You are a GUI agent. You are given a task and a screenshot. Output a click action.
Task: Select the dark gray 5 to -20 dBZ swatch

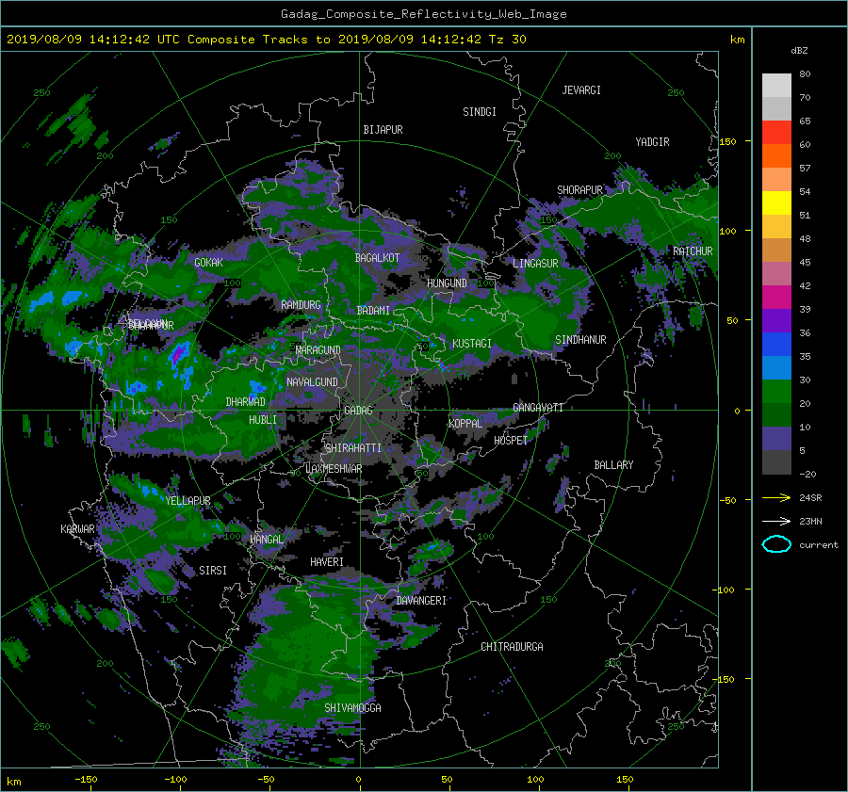[776, 462]
